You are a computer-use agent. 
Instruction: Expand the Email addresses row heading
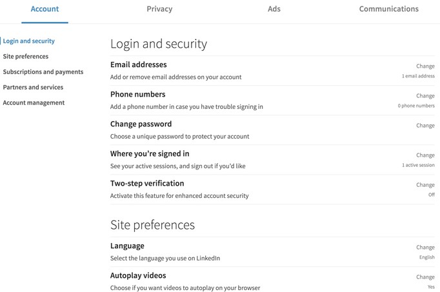[139, 65]
